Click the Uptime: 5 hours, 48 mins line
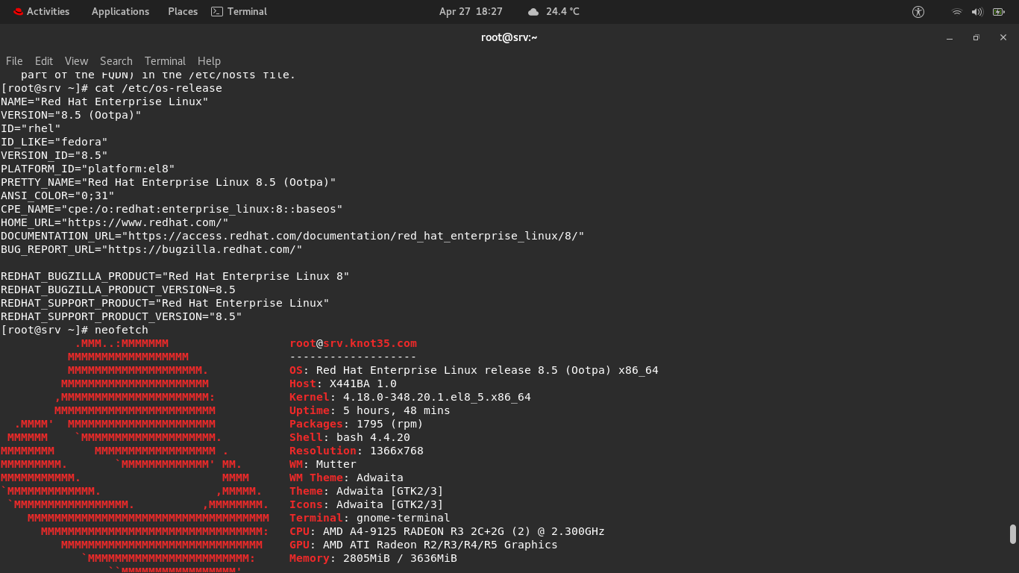The width and height of the screenshot is (1019, 573). tap(370, 410)
